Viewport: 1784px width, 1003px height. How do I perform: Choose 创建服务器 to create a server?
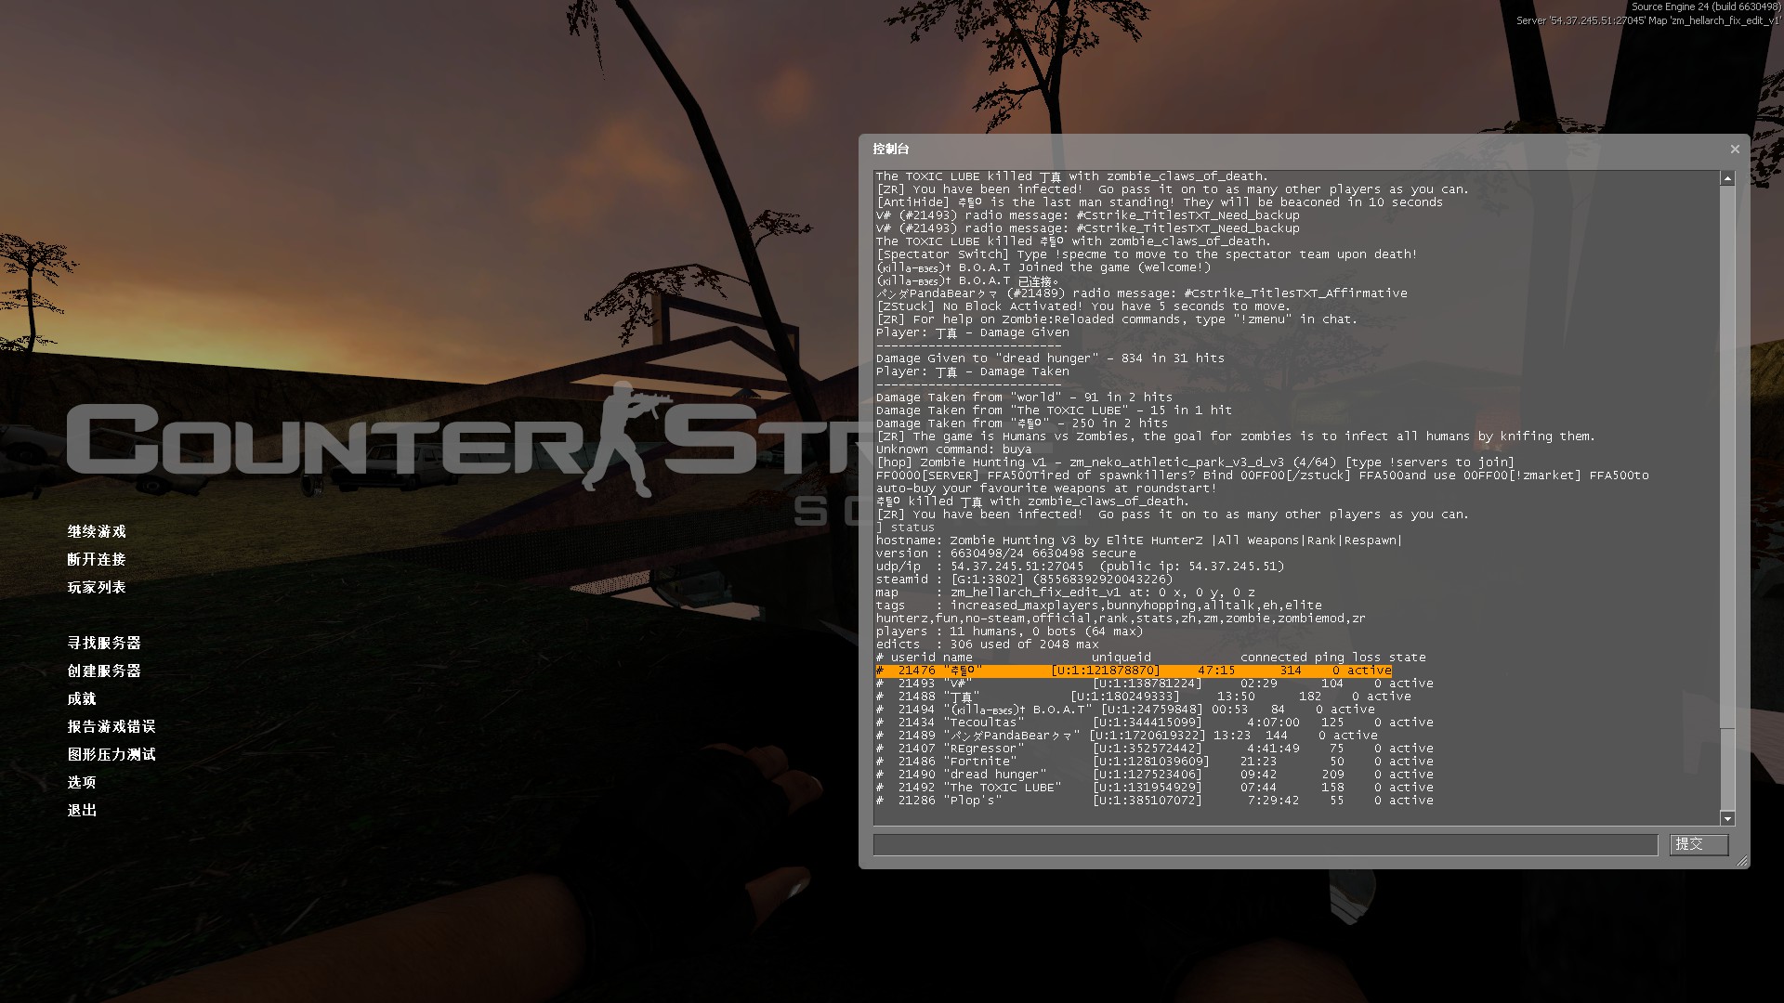click(104, 671)
